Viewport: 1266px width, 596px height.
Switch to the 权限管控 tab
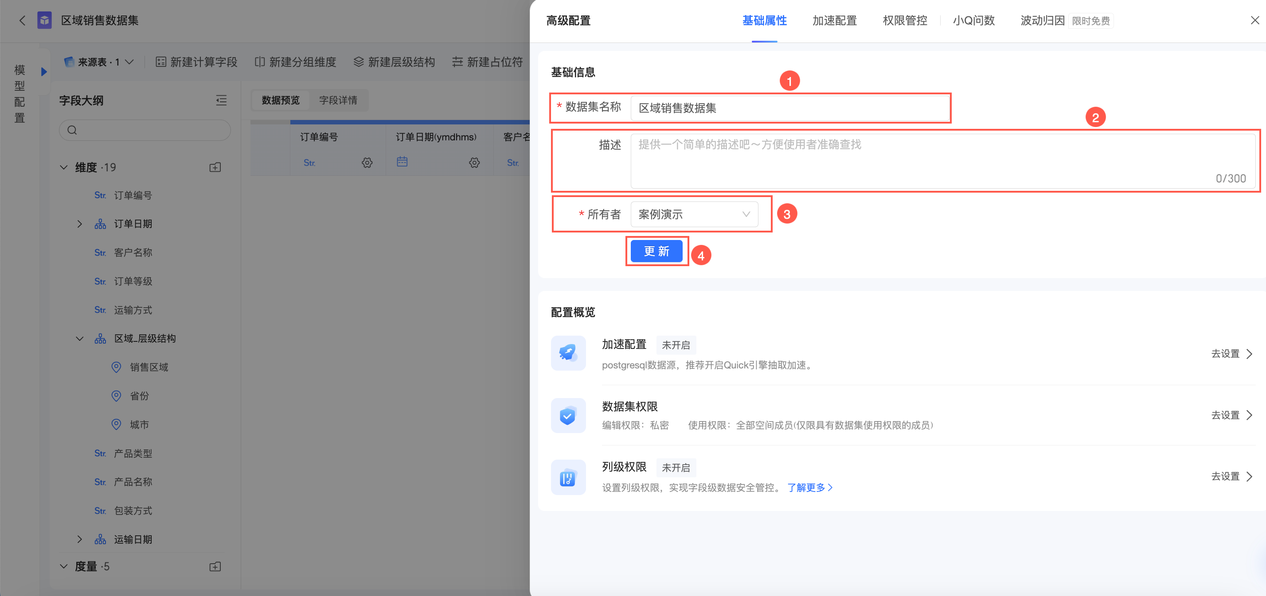coord(904,21)
